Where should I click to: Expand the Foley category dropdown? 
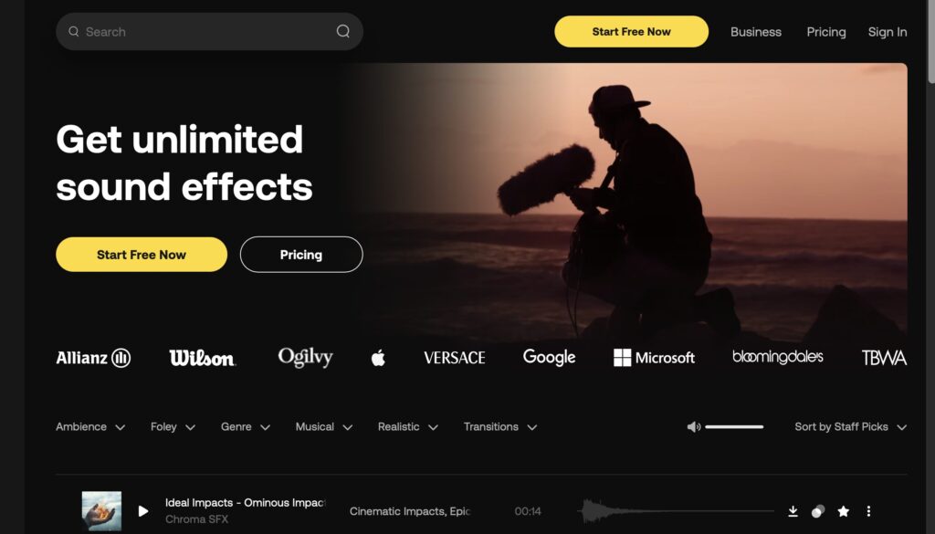tap(173, 426)
